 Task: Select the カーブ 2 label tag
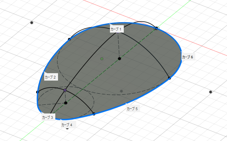click(51, 77)
